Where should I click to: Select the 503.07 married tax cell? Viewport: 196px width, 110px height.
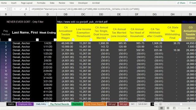click(x=119, y=50)
